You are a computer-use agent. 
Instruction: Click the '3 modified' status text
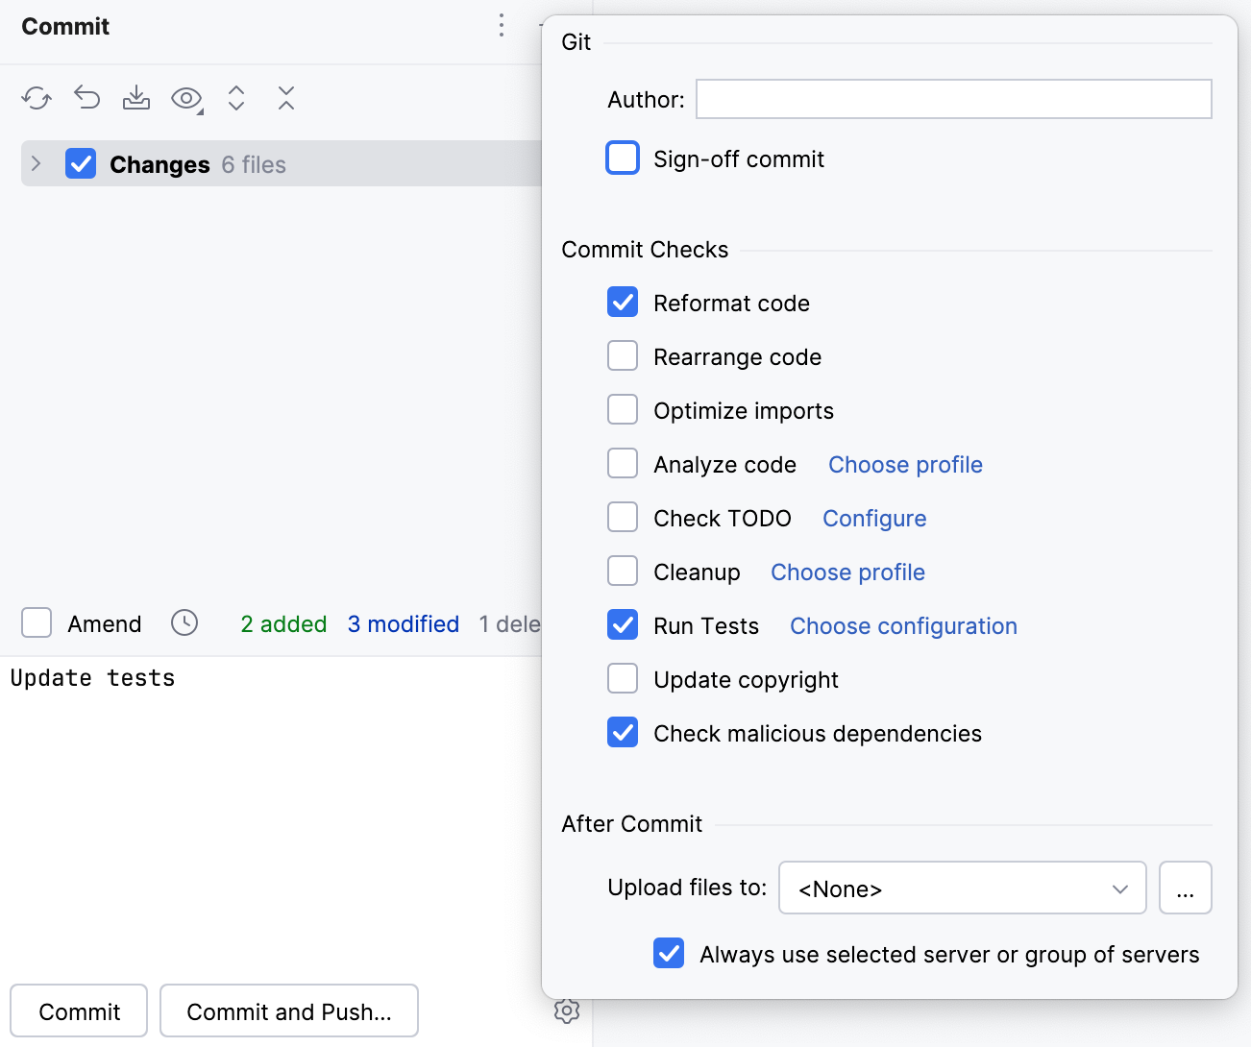coord(404,624)
